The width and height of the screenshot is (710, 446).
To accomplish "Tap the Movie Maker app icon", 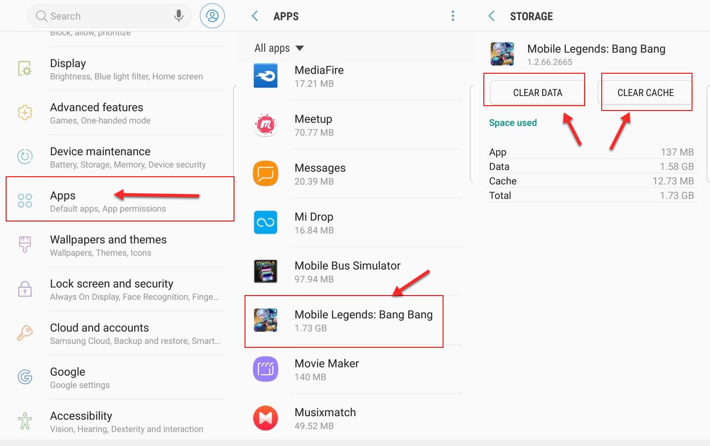I will (266, 369).
